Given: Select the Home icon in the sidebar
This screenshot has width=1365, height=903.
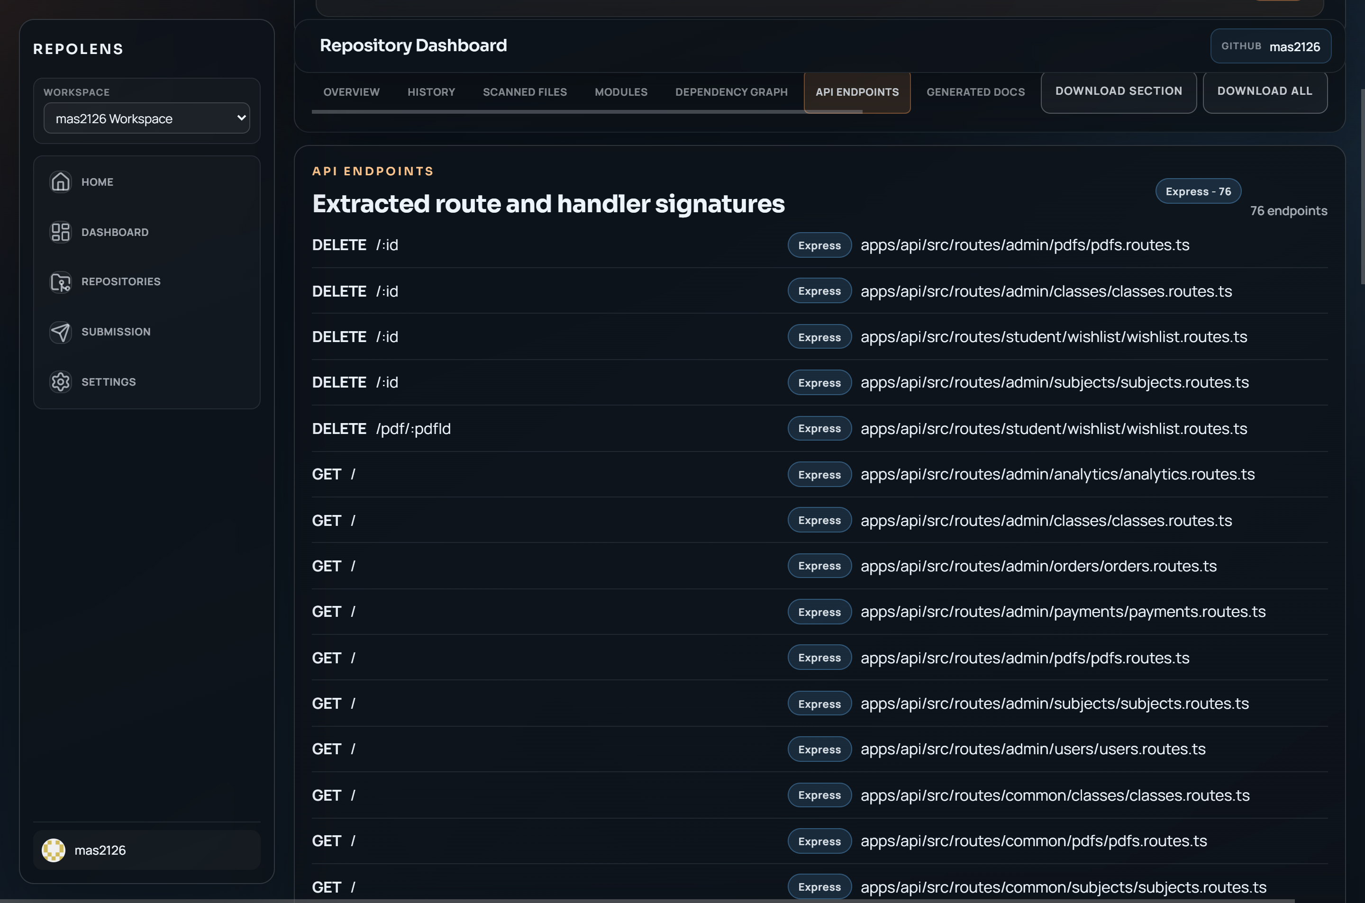Looking at the screenshot, I should (x=61, y=181).
